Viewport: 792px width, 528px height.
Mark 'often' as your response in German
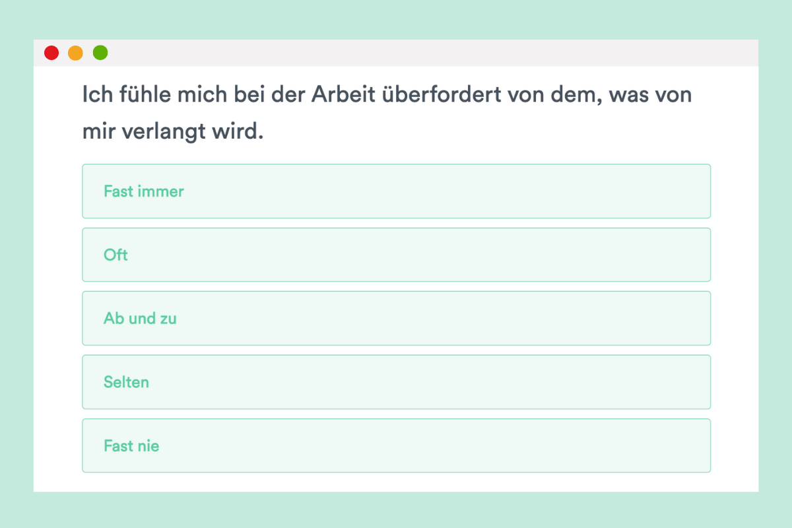click(x=396, y=255)
